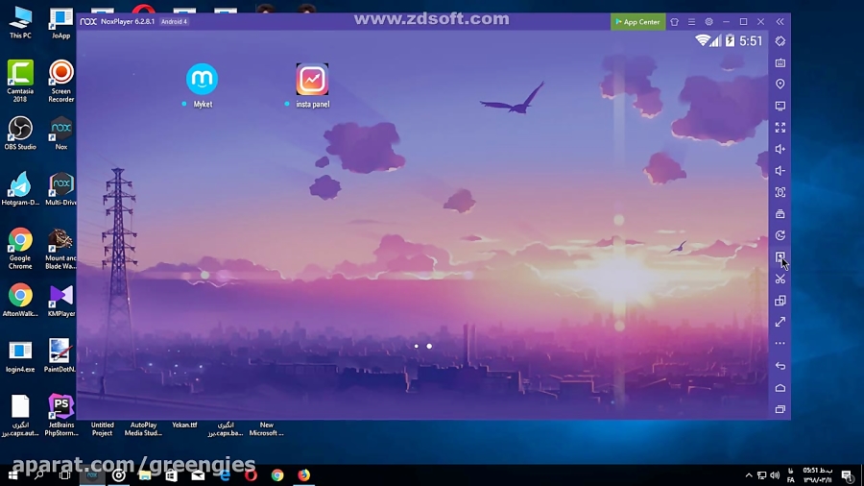Image resolution: width=864 pixels, height=486 pixels.
Task: Click the Android home button in sidebar
Action: tap(780, 388)
